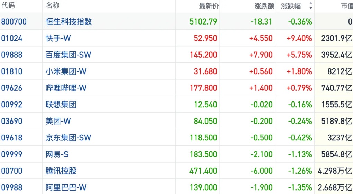Image resolution: width=353 pixels, height=194 pixels.
Task: Click the change percent -0.16%
Action: point(300,105)
